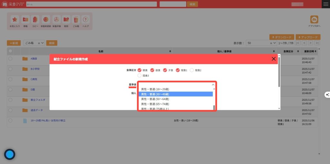Click the お気に入り star icon

15,20
